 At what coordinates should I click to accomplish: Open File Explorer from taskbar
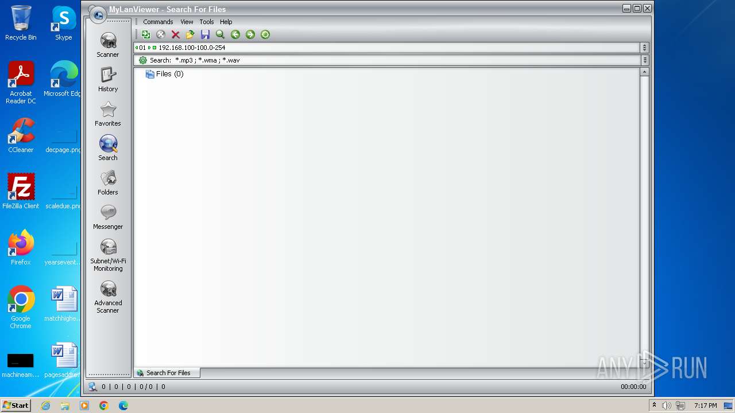(65, 406)
